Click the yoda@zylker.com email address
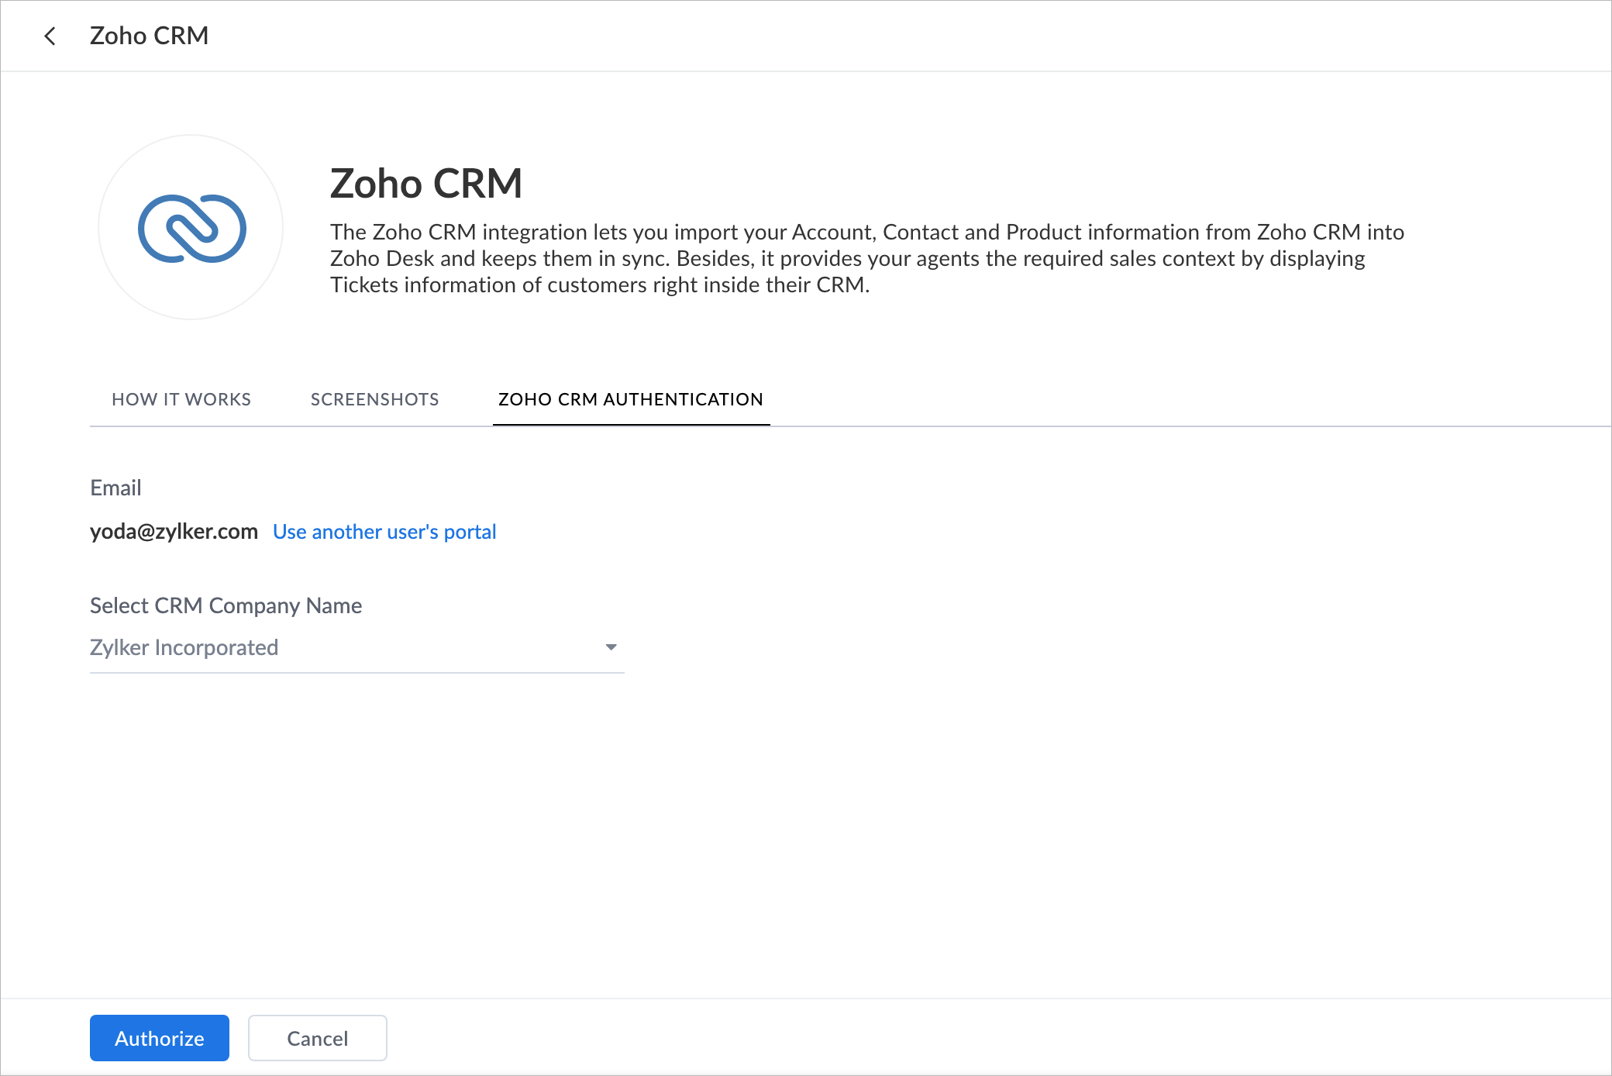The image size is (1612, 1076). click(x=174, y=532)
